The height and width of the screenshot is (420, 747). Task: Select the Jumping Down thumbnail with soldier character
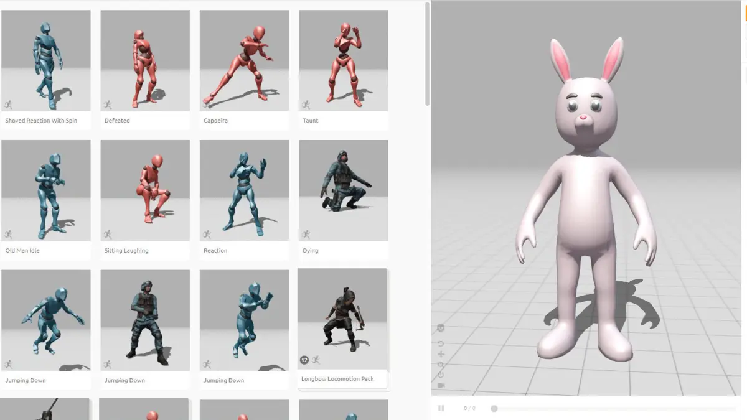point(145,320)
